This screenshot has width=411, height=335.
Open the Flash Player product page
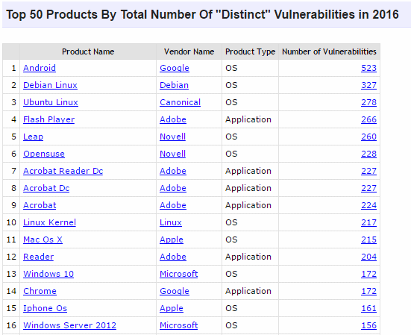coord(48,119)
